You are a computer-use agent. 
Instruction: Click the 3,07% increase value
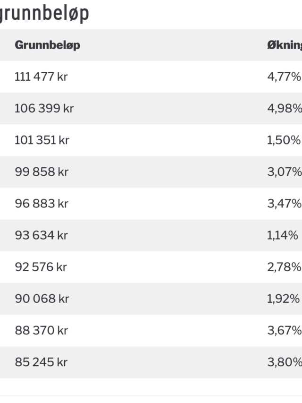pyautogui.click(x=285, y=172)
